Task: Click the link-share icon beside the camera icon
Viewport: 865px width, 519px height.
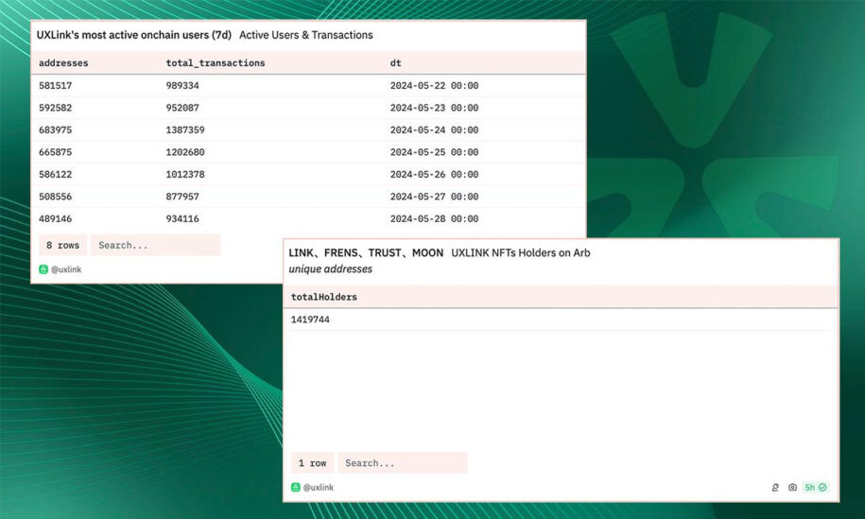Action: [775, 487]
